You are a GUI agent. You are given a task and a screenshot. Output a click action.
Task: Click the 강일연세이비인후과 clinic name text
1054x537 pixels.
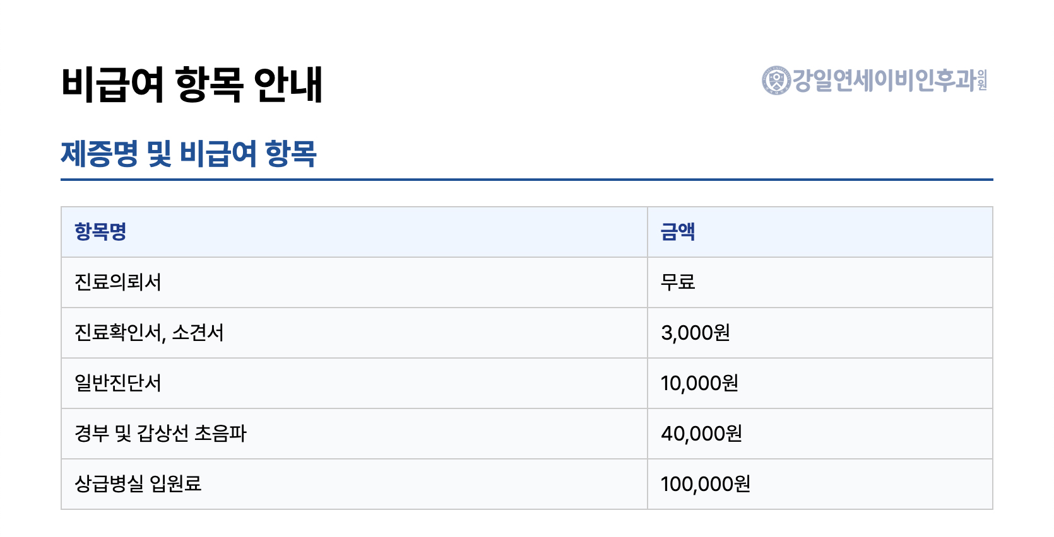coord(884,81)
